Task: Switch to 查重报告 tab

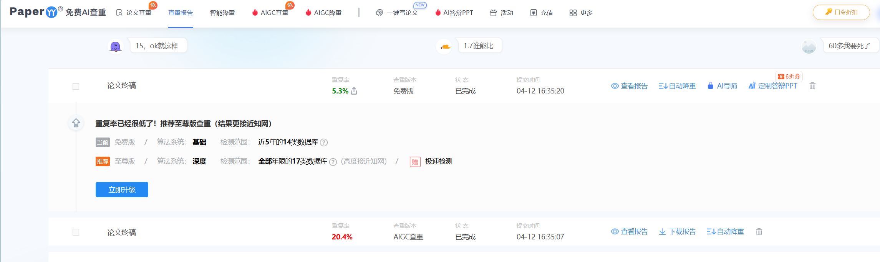Action: 181,13
